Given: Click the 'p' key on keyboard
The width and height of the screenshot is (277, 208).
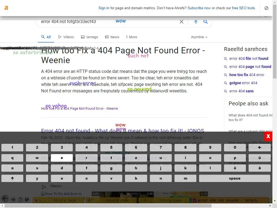Looking at the screenshot, I should tap(235, 158).
